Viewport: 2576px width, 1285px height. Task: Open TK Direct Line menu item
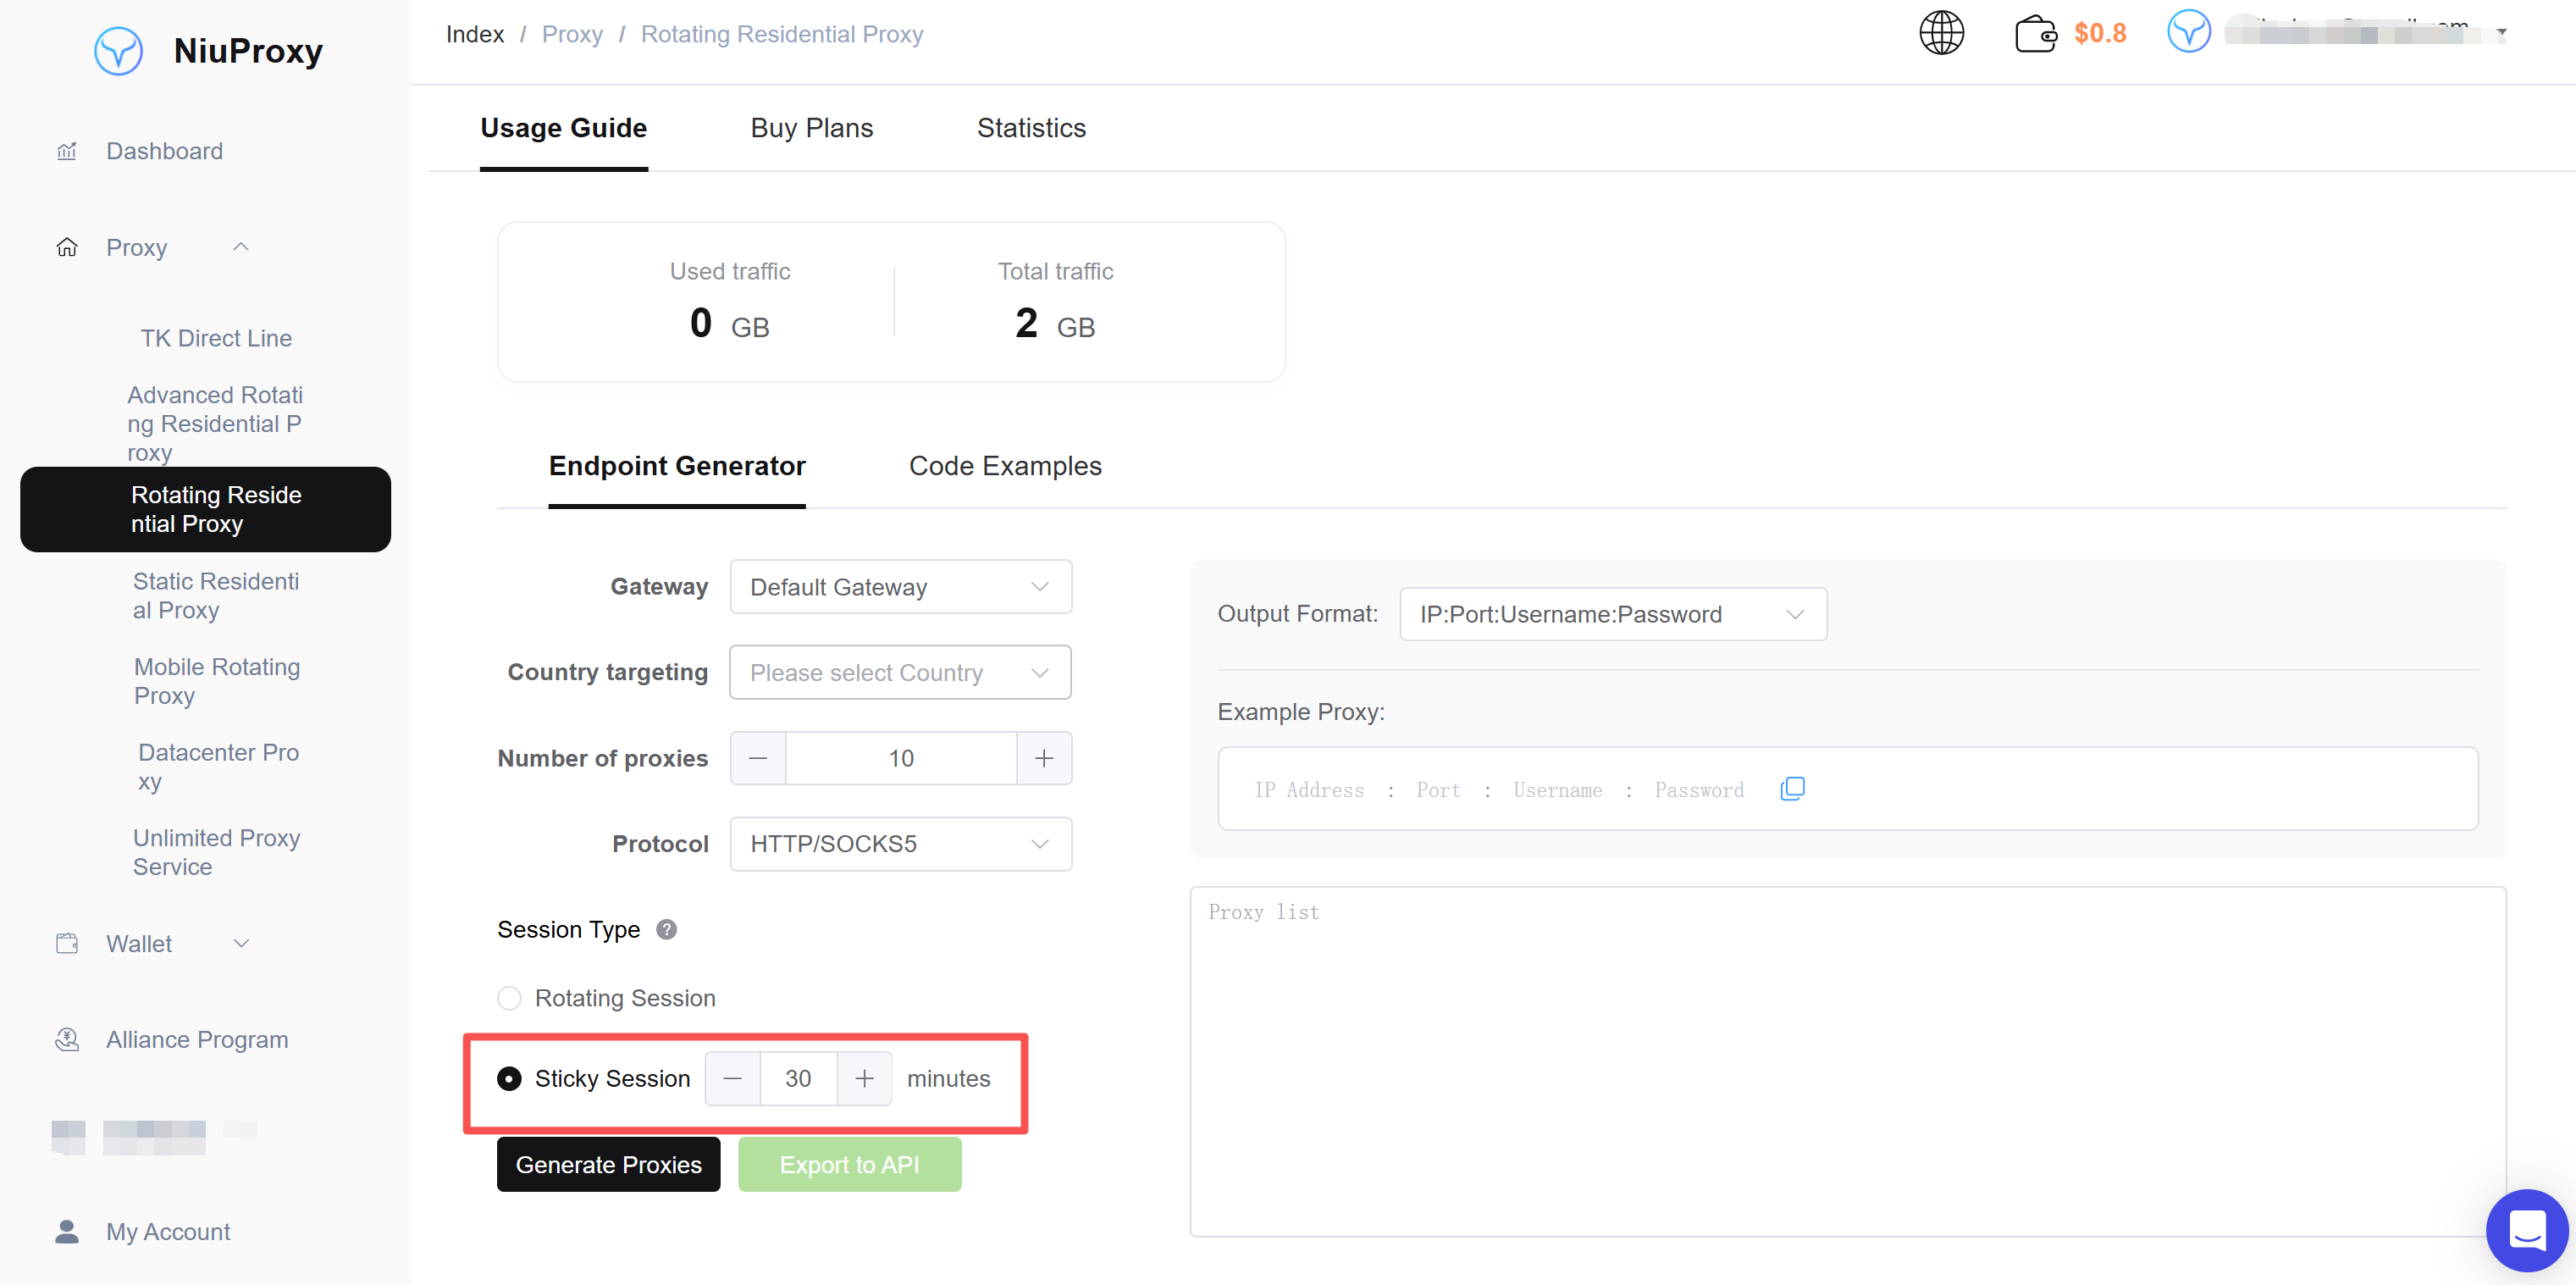point(216,338)
